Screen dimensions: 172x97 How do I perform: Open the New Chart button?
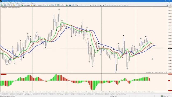coord(2,5)
